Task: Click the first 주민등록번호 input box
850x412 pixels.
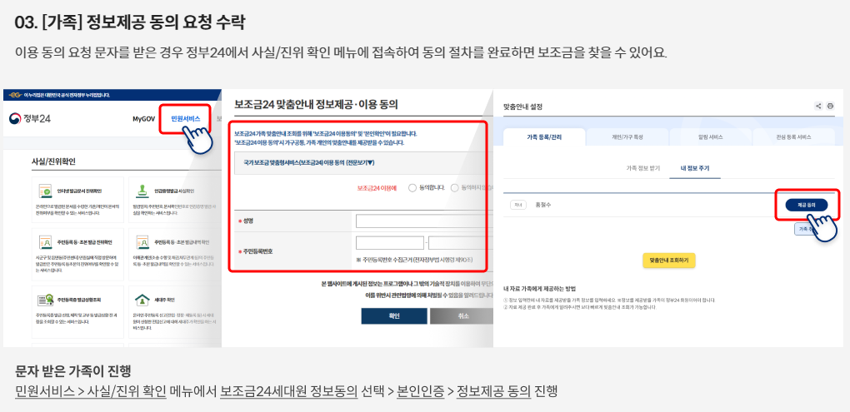Action: 390,242
